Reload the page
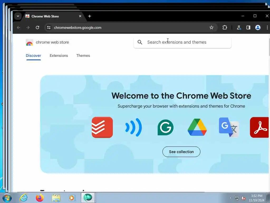This screenshot has width=270, height=203. tap(37, 27)
